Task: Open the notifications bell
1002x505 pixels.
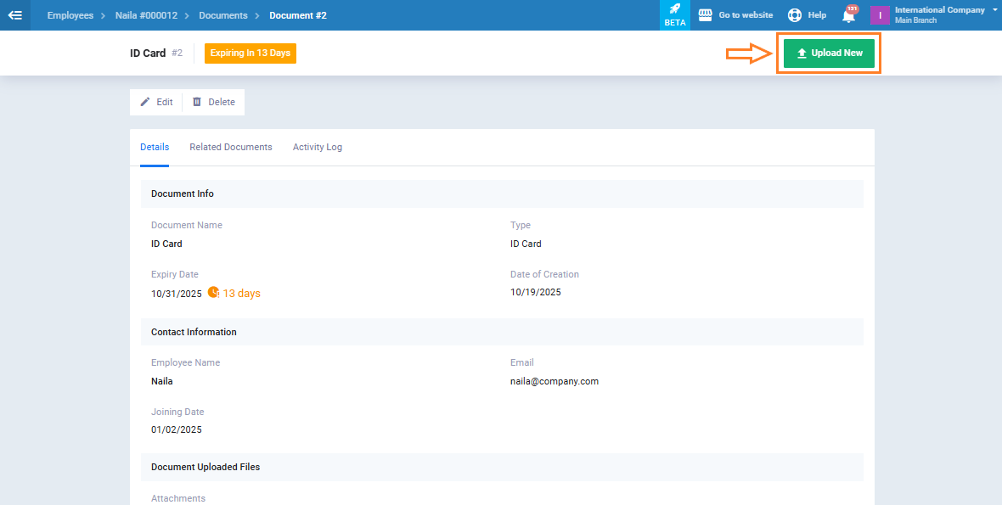Action: [848, 15]
